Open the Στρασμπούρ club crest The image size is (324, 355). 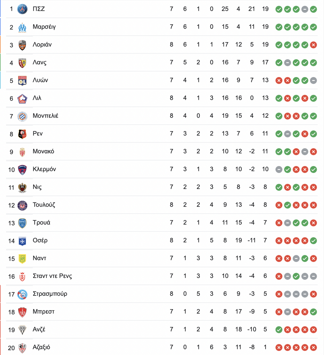(x=22, y=294)
